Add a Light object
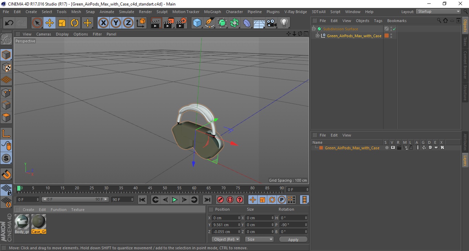 (284, 23)
